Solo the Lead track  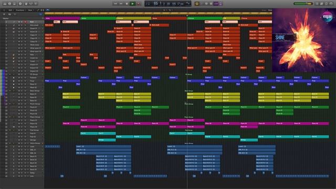22,146
